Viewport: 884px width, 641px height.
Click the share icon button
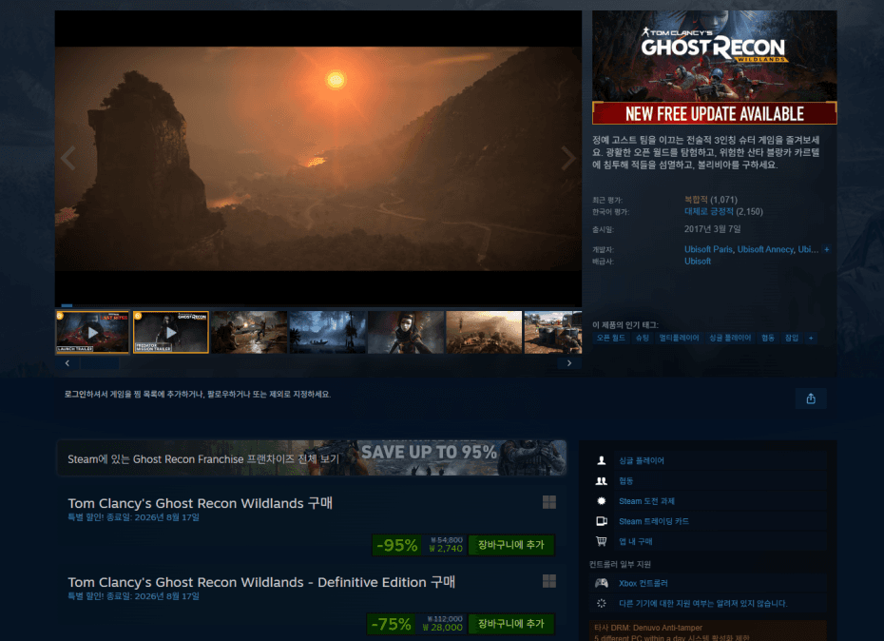click(810, 398)
